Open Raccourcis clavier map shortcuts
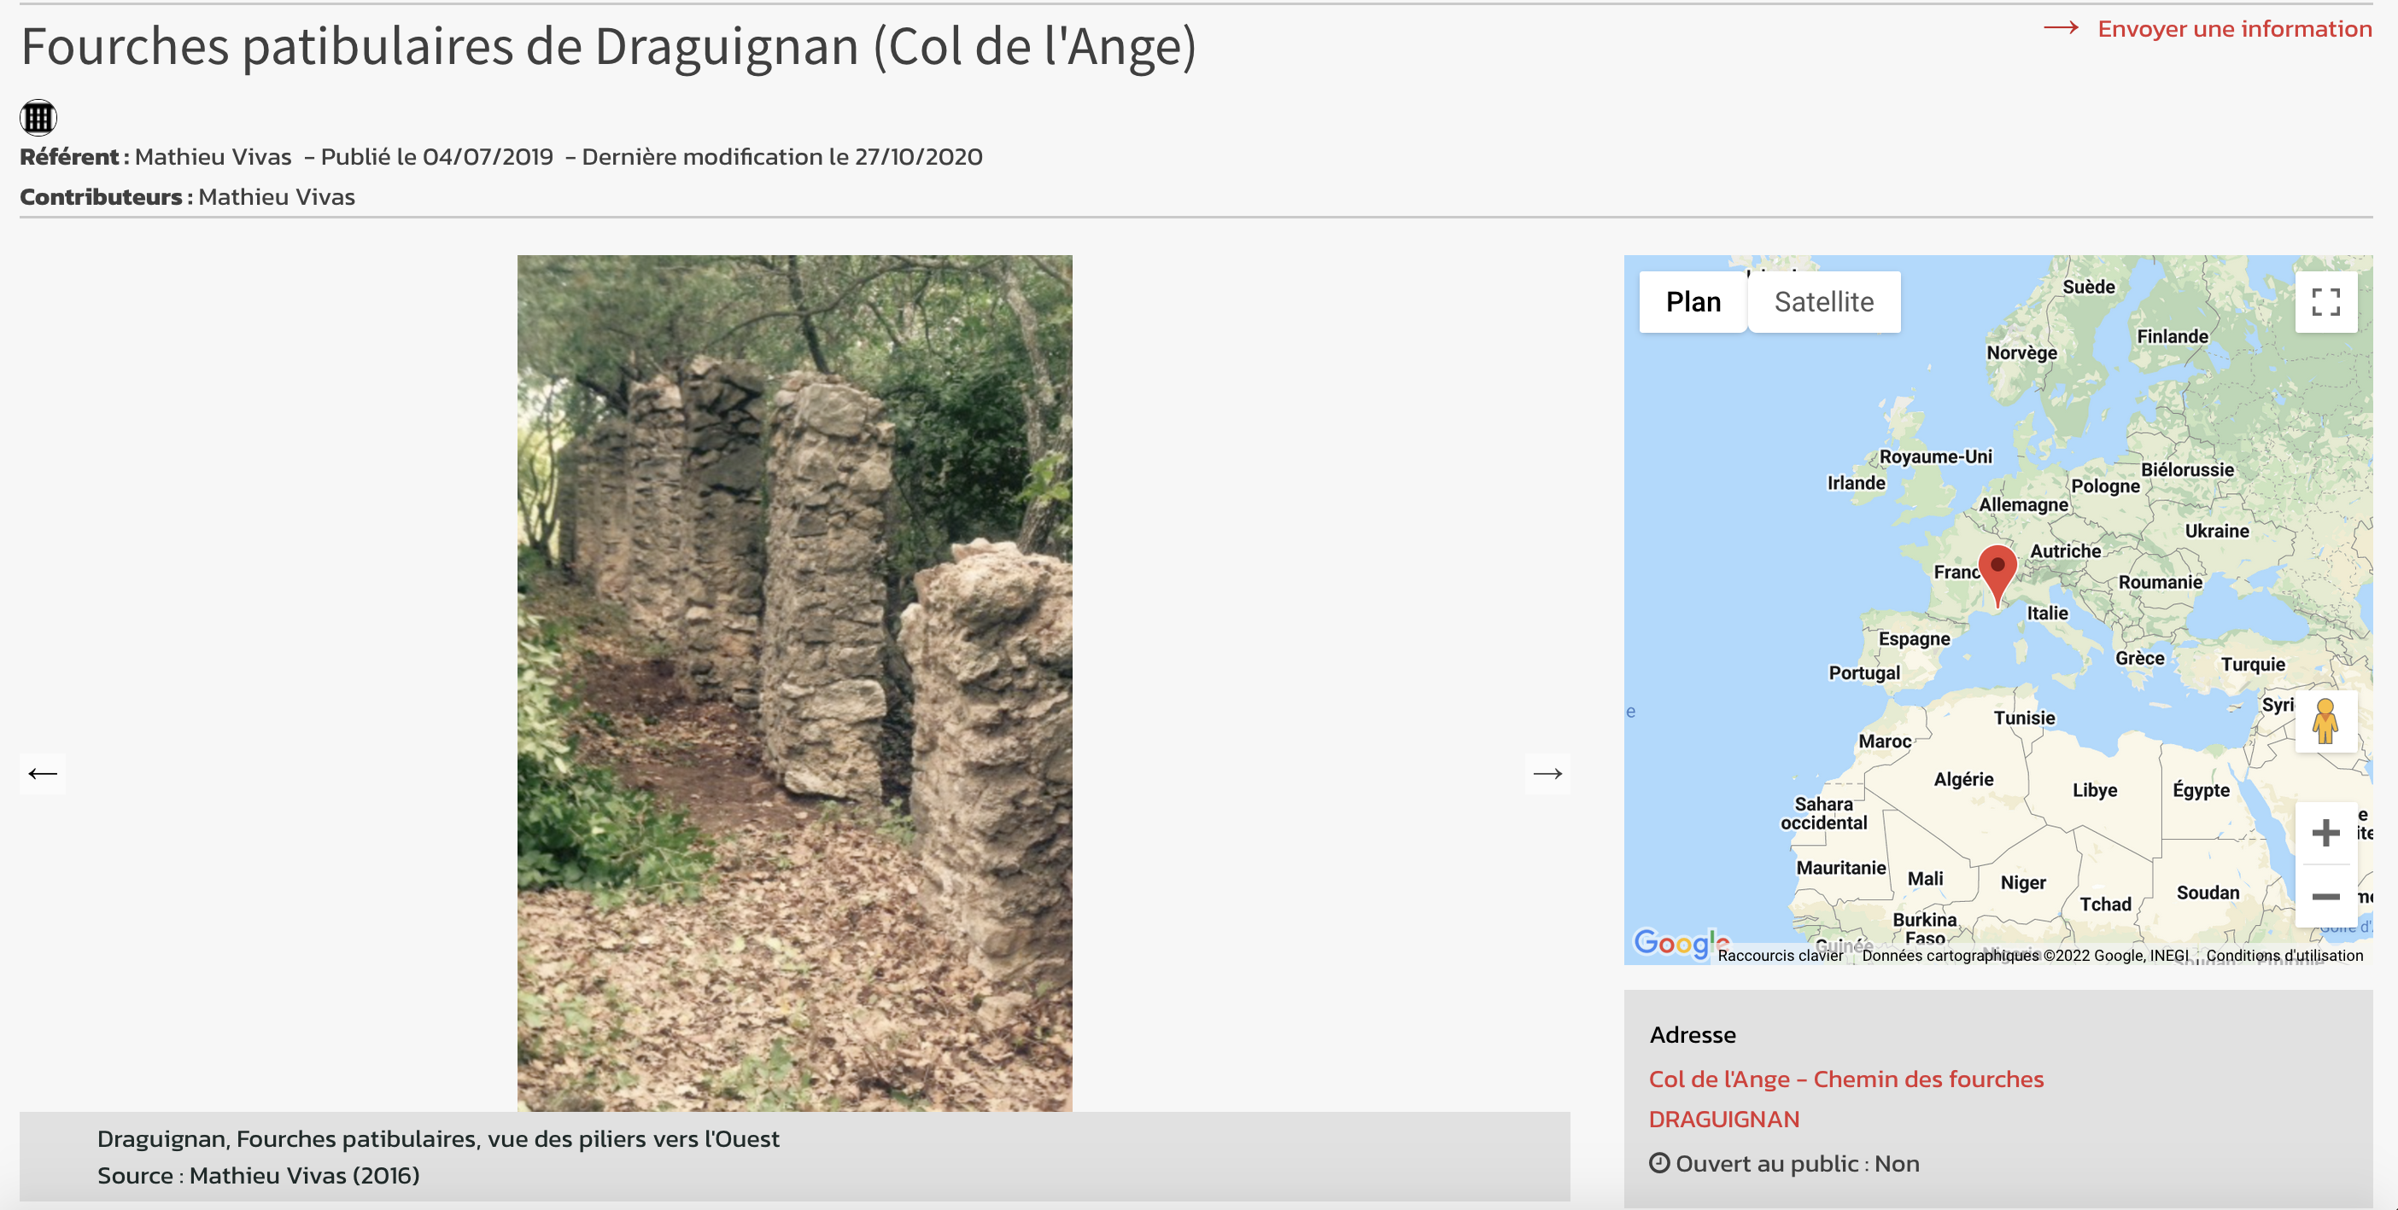 1780,955
